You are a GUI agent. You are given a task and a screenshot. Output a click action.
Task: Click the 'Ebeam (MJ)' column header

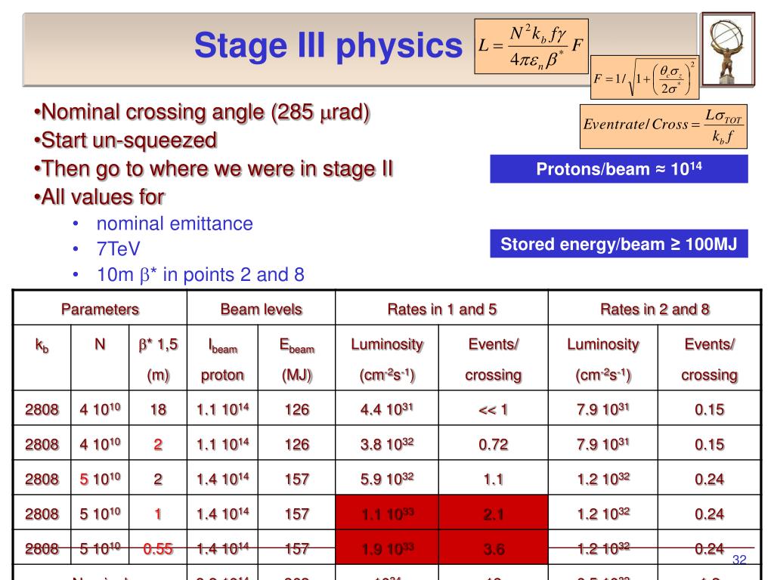coord(296,358)
